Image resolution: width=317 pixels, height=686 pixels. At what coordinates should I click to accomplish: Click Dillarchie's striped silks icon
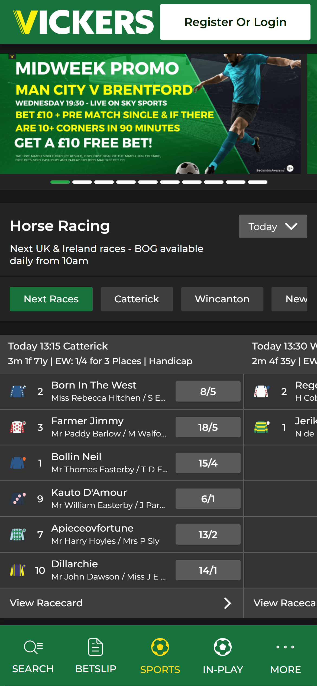pyautogui.click(x=18, y=570)
